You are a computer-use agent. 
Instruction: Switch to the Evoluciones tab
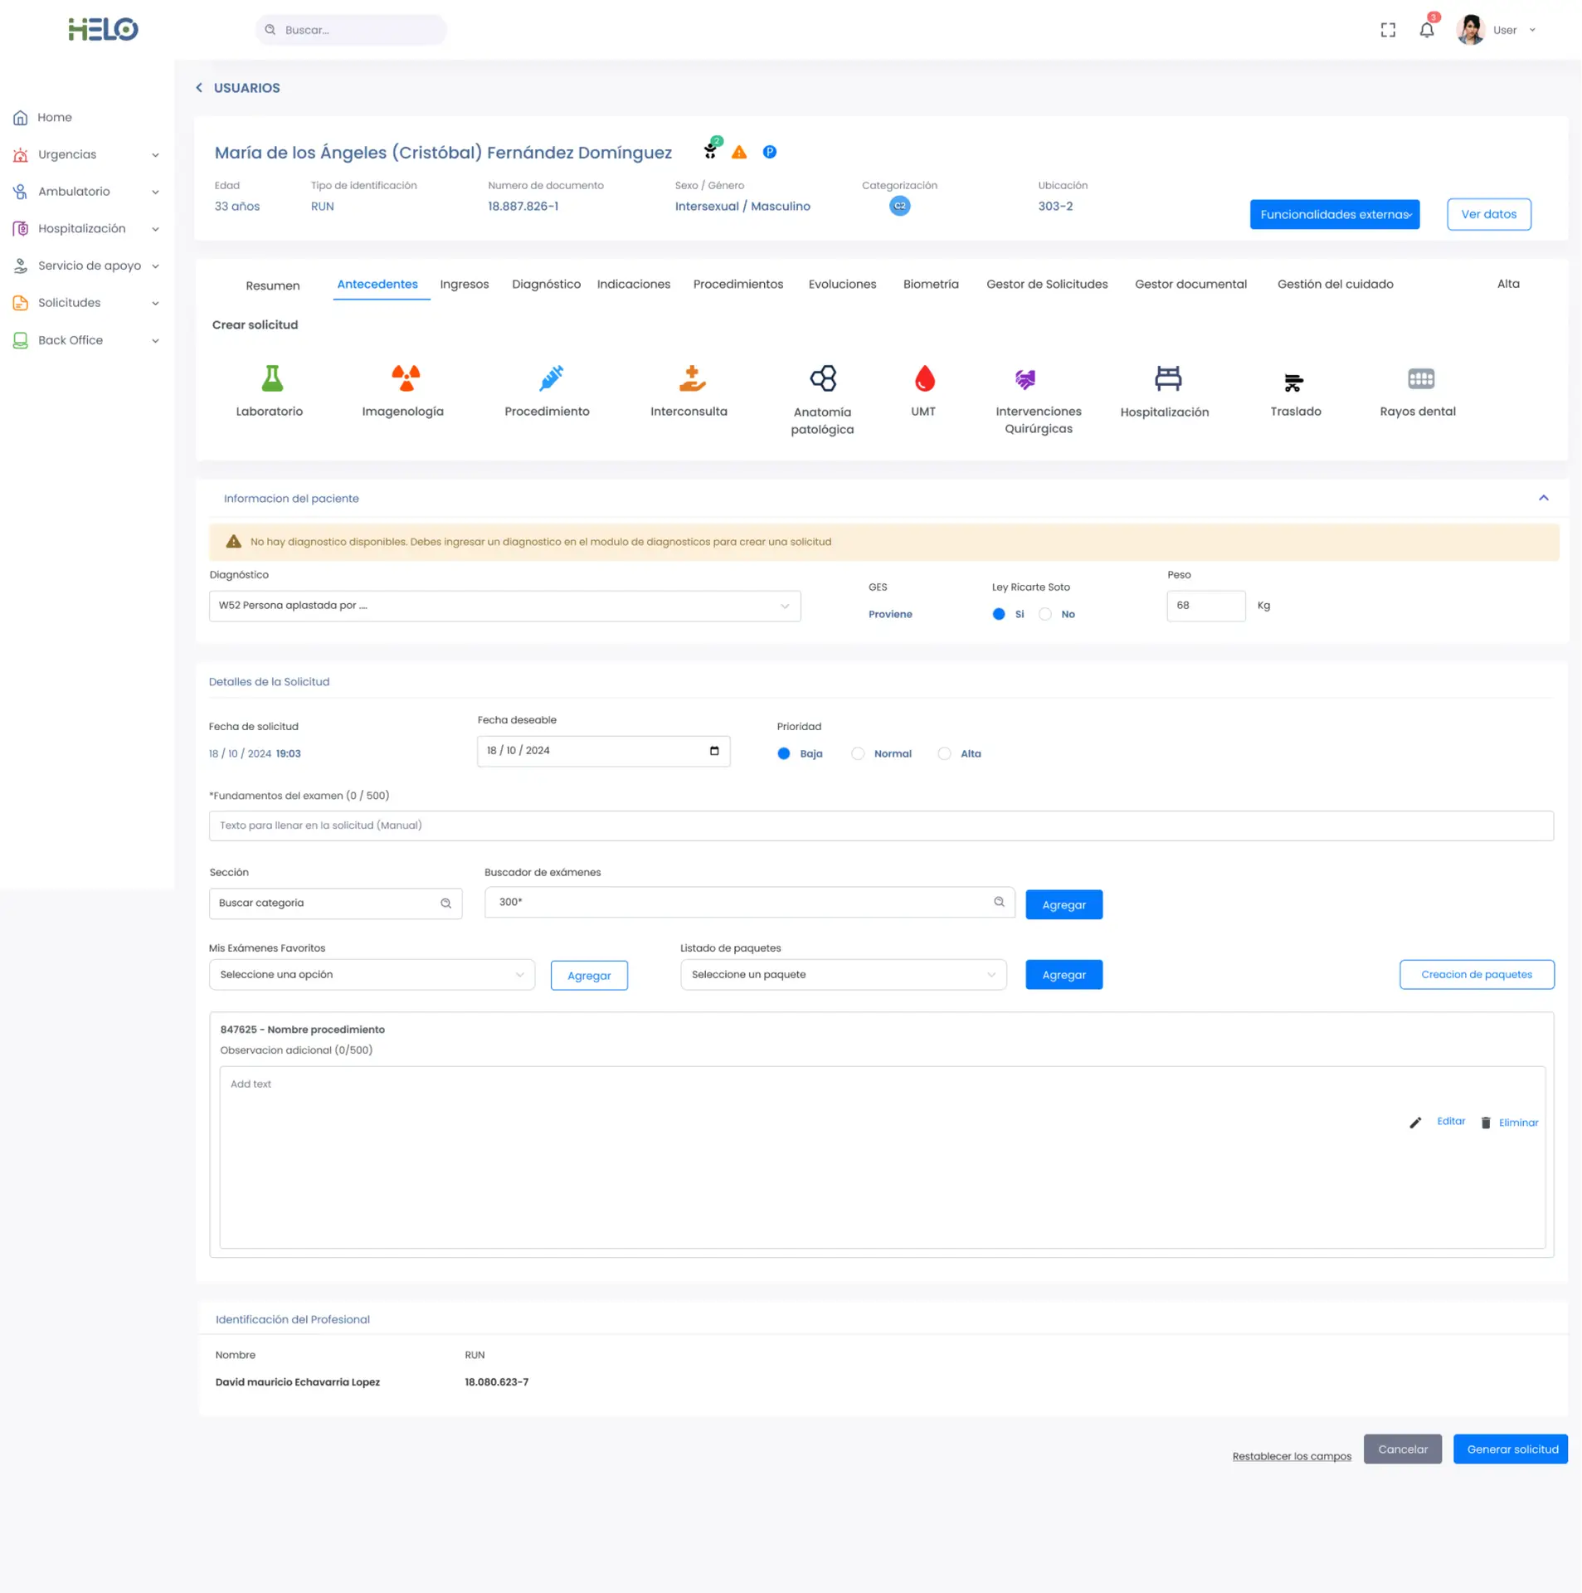pyautogui.click(x=842, y=285)
